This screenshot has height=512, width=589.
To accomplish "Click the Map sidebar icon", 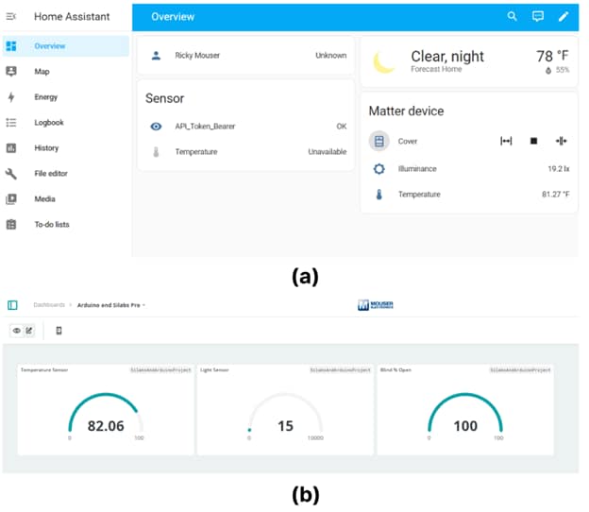I will click(11, 72).
